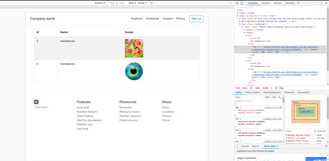This screenshot has width=329, height=161.
Task: Activate the inspect element picker icon
Action: click(237, 3)
